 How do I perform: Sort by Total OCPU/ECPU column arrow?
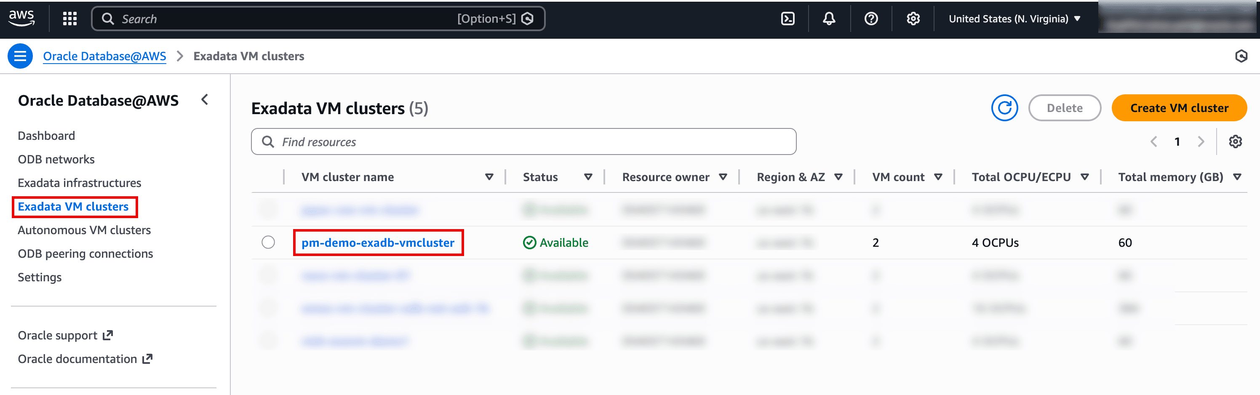tap(1085, 177)
